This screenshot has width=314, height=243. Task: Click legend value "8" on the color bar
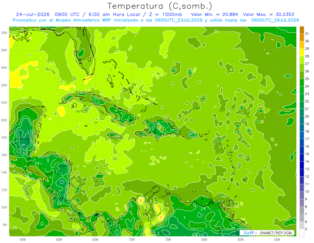(x=306, y=207)
